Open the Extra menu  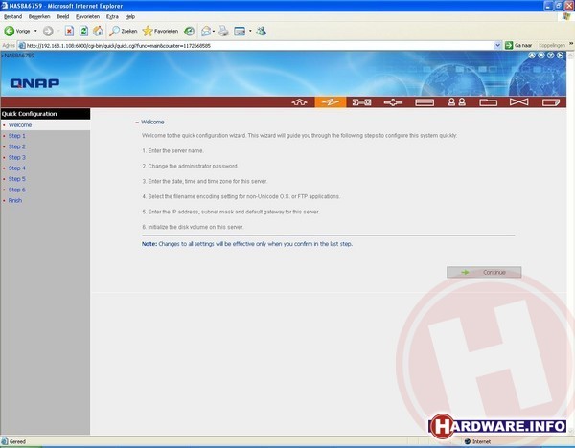tap(112, 17)
